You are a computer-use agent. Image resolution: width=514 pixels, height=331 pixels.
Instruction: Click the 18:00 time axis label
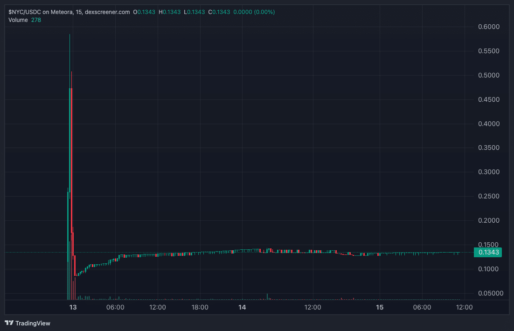[x=200, y=307]
